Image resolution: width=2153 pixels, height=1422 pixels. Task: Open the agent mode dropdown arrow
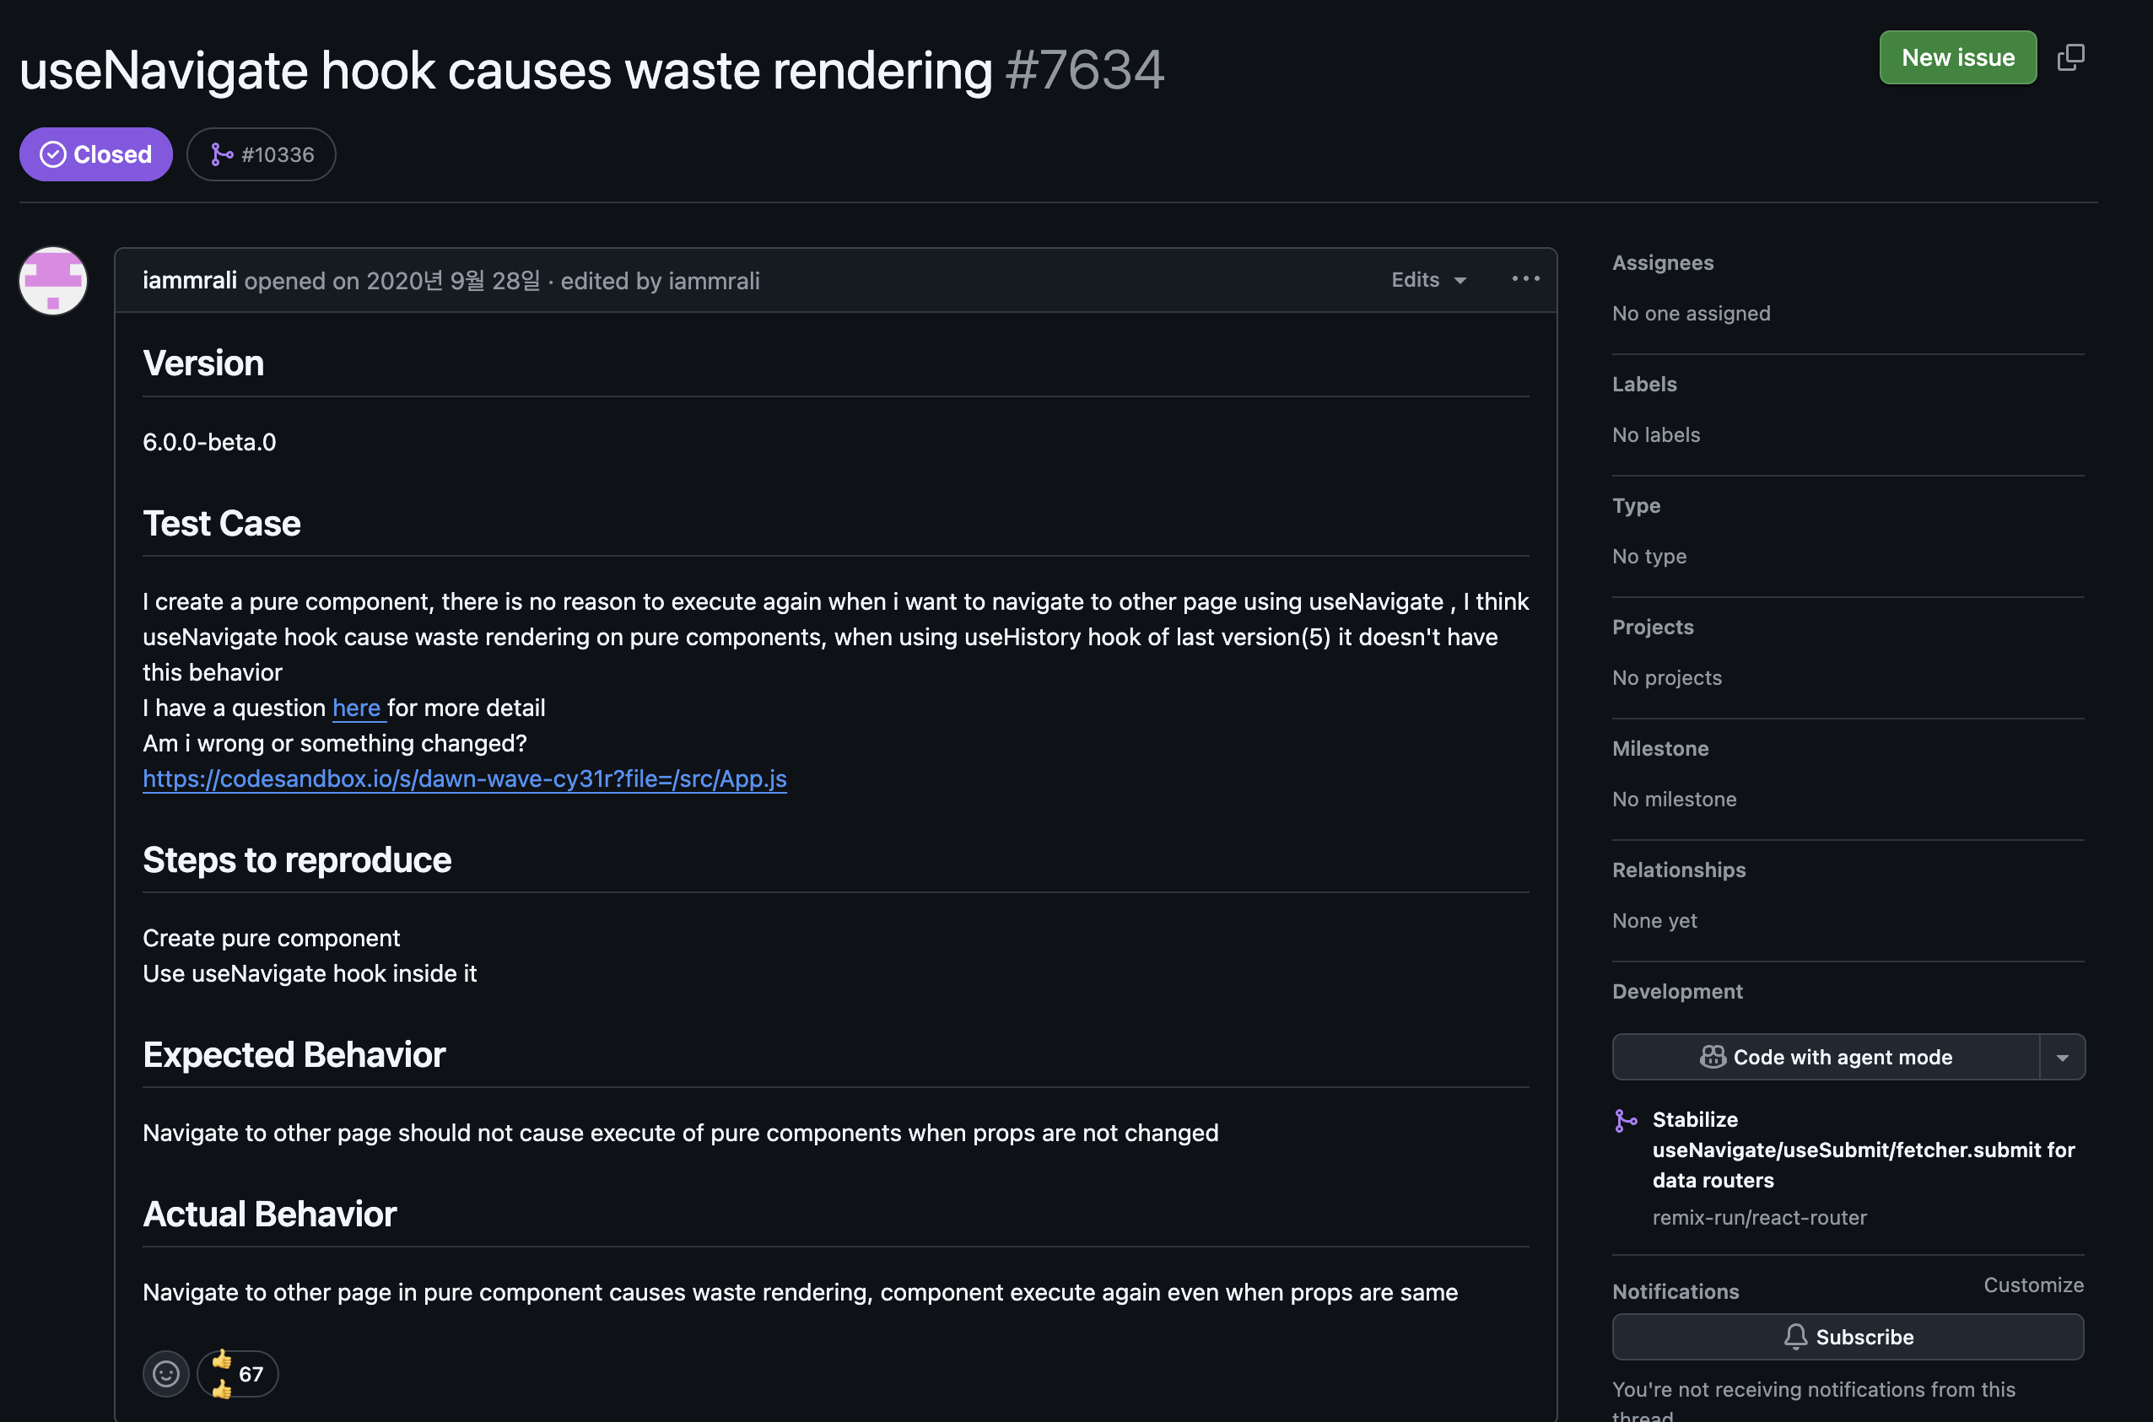click(2063, 1058)
